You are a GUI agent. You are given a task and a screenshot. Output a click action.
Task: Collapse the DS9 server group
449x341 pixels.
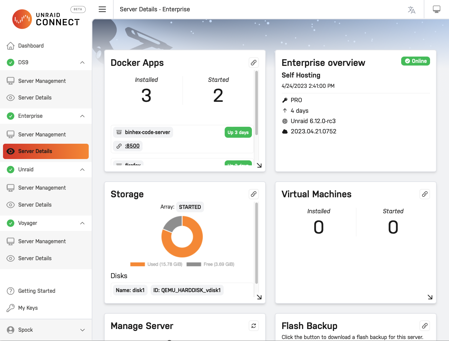[x=82, y=63]
